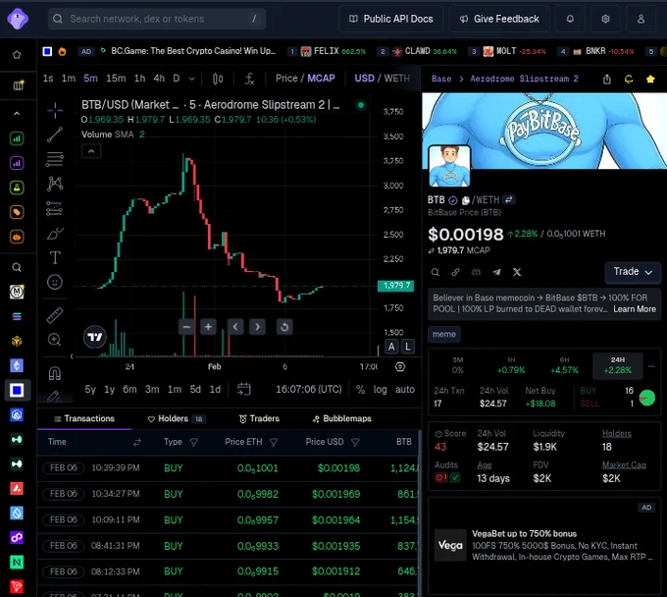The image size is (667, 597).
Task: Open the emoji sticker tool
Action: pyautogui.click(x=55, y=282)
